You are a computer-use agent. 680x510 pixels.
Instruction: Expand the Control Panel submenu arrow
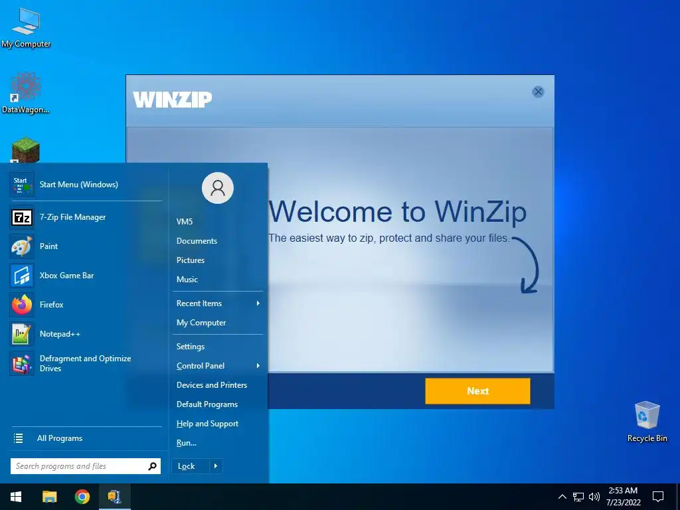258,366
